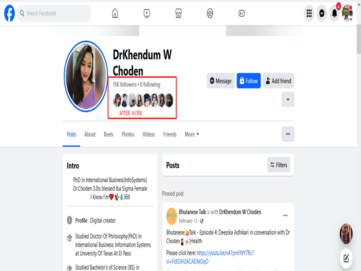Click the Search Facebook field

54,13
